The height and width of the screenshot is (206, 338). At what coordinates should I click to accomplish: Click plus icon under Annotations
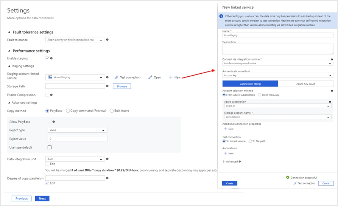tap(225, 153)
